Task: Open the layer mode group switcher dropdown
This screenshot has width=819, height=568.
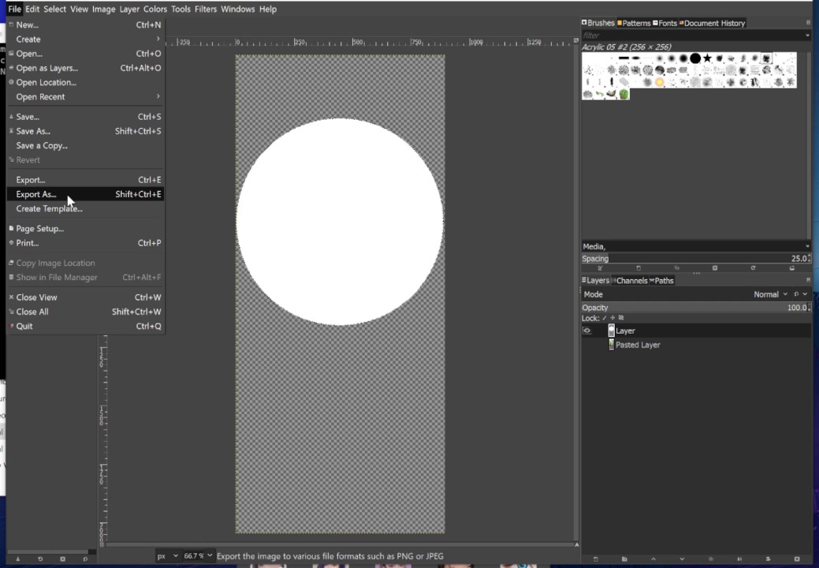Action: pos(799,295)
